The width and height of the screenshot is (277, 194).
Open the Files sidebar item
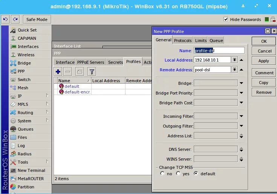coord(30,137)
